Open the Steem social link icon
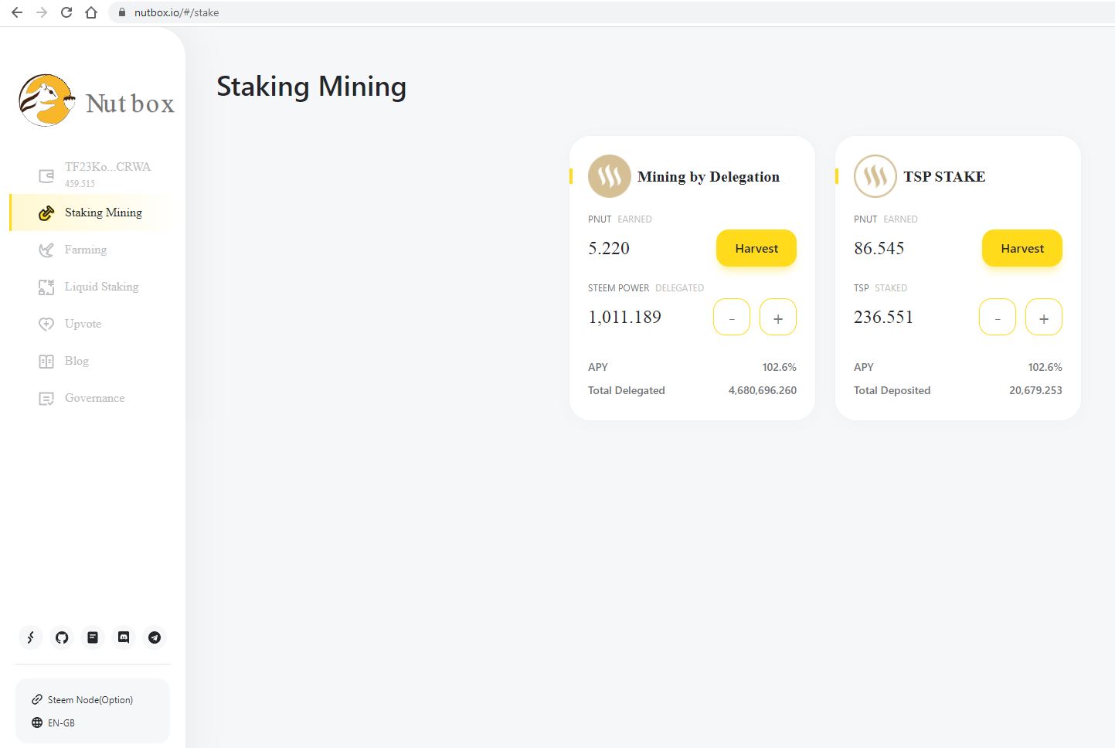The image size is (1115, 748). [31, 637]
